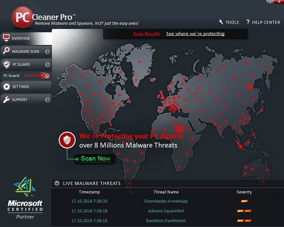Viewport: 284px width, 227px height.
Task: Expand the Malware Scan arrow
Action: point(47,52)
